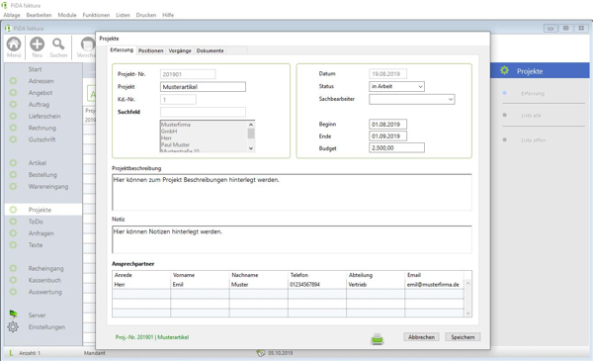Click gear icon next to Texte
593x361 pixels.
point(13,245)
